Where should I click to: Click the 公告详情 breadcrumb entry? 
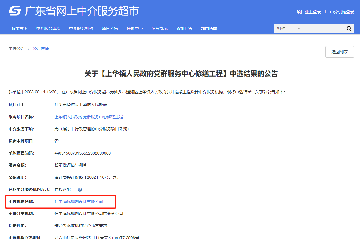click(x=41, y=48)
